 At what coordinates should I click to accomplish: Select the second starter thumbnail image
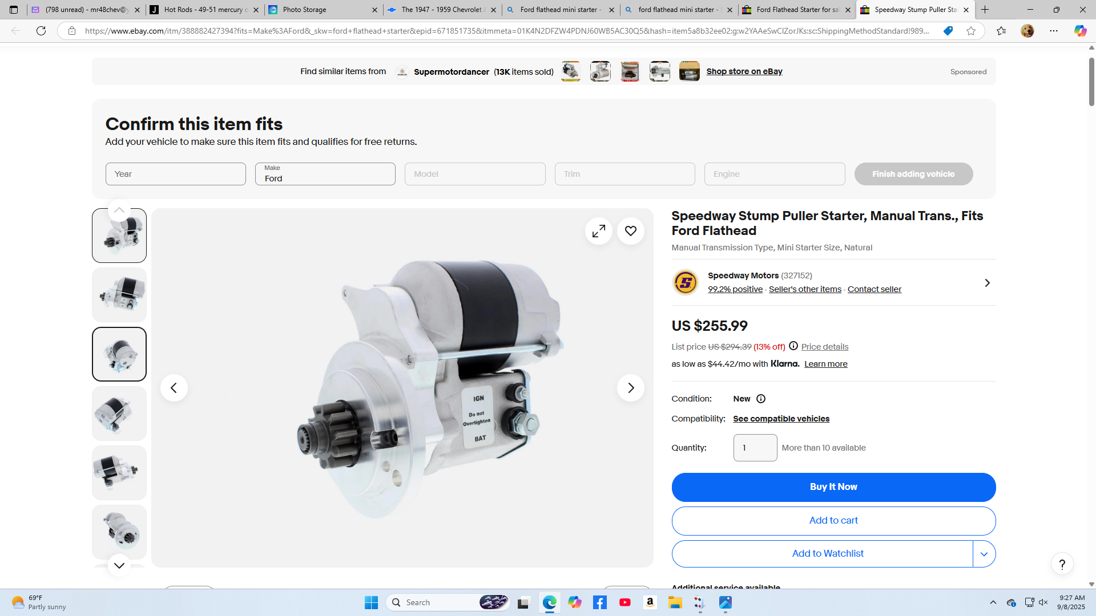[x=119, y=295]
